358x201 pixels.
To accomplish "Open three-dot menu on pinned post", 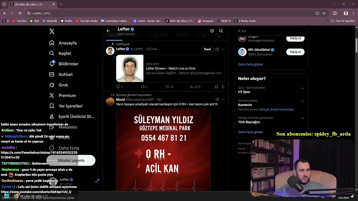I will [x=223, y=49].
